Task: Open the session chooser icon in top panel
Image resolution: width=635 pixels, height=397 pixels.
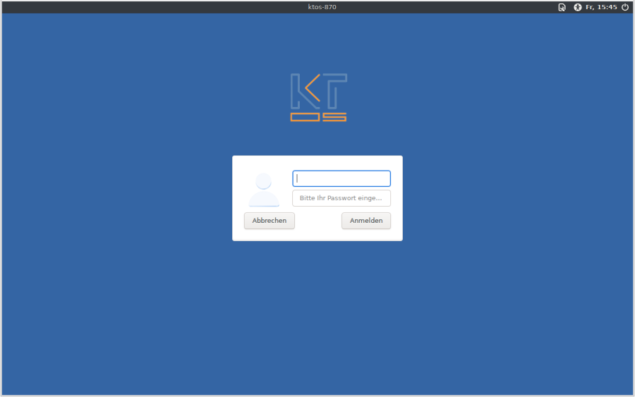Action: coord(562,7)
